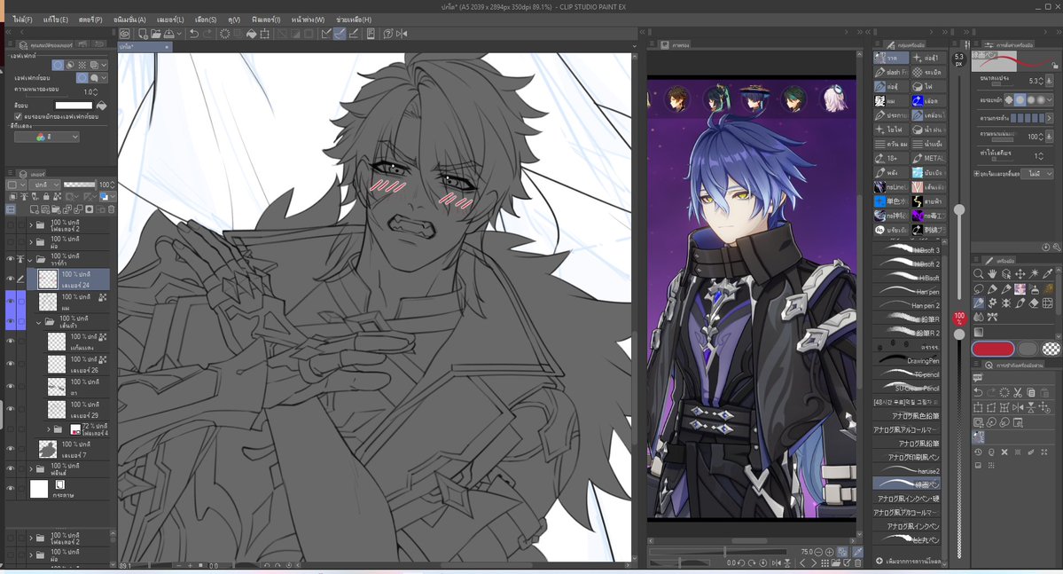Select the Eyedropper tool

1048,273
